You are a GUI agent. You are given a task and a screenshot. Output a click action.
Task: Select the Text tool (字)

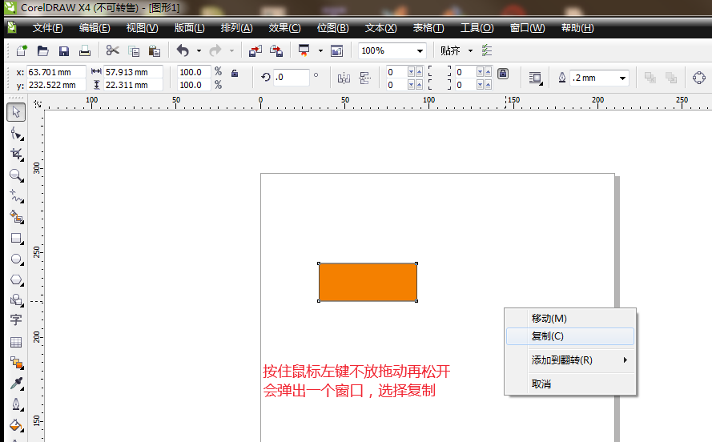click(x=16, y=320)
